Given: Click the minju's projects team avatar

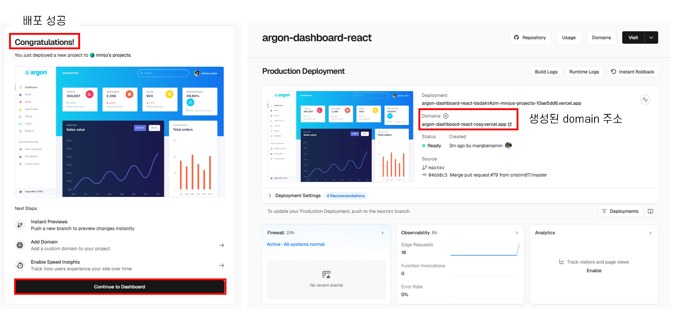Looking at the screenshot, I should (x=92, y=55).
